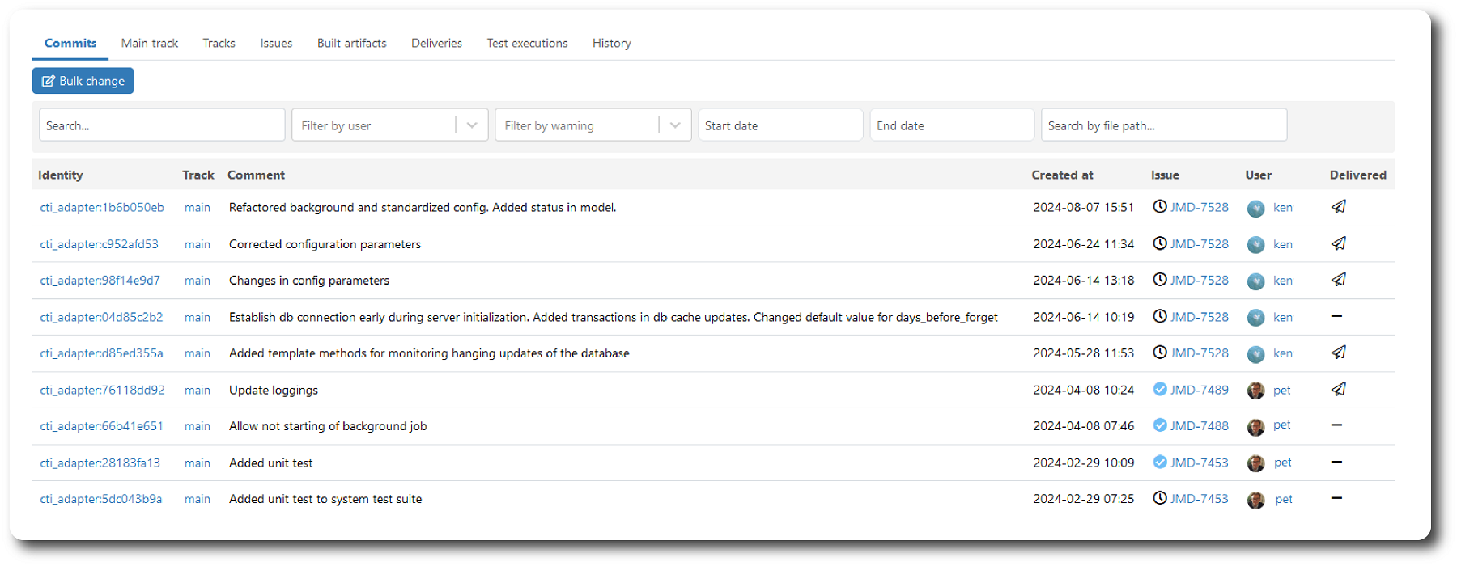Click delivered paper-plane icon for commit 1b6b050eb
The height and width of the screenshot is (566, 1457).
pyautogui.click(x=1338, y=207)
